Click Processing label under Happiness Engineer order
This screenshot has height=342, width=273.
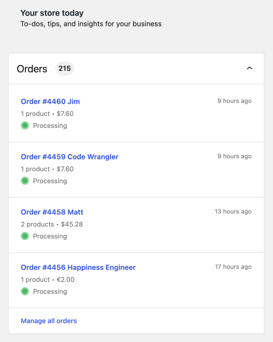[50, 292]
